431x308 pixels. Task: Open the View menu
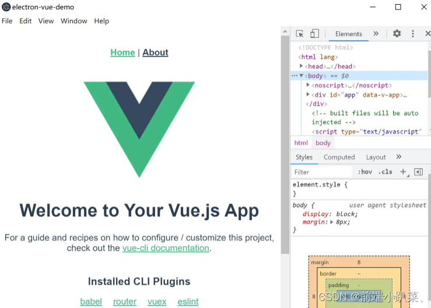[46, 21]
